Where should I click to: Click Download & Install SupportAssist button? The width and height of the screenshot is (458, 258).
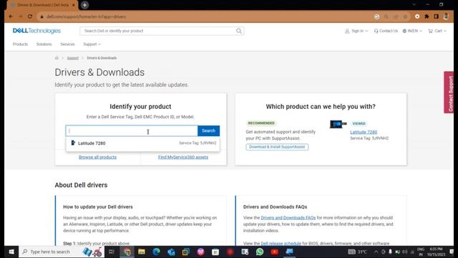point(277,147)
